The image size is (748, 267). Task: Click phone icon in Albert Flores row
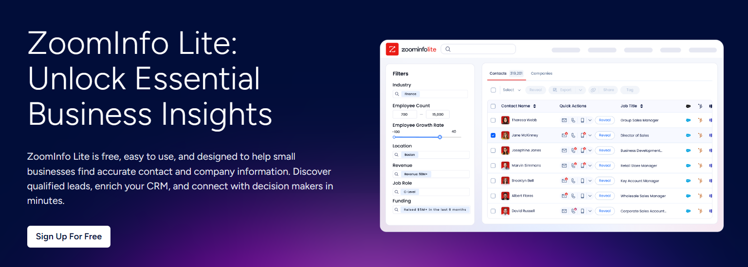coord(573,196)
